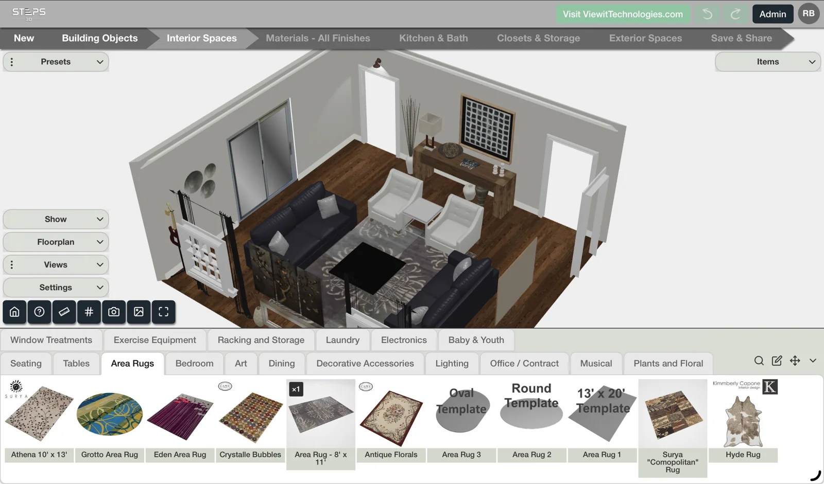Open the Kitchen & Bath step
Viewport: 824px width, 484px height.
tap(434, 38)
